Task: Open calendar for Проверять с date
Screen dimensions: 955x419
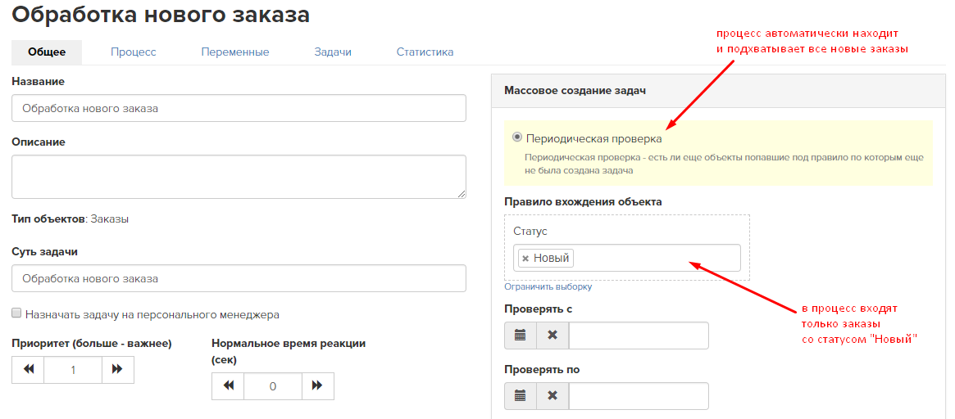Action: pos(521,336)
